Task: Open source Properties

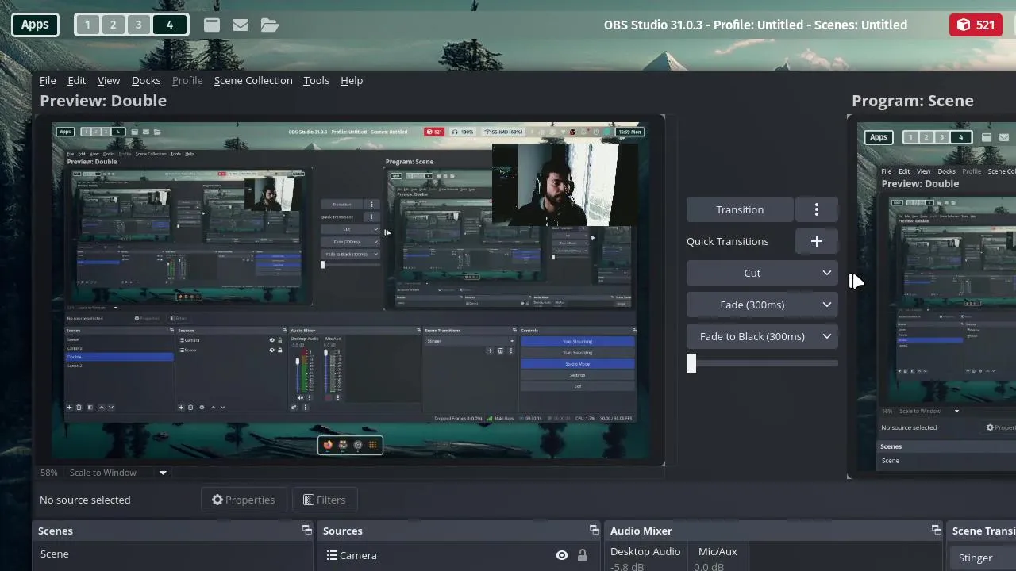Action: point(243,500)
